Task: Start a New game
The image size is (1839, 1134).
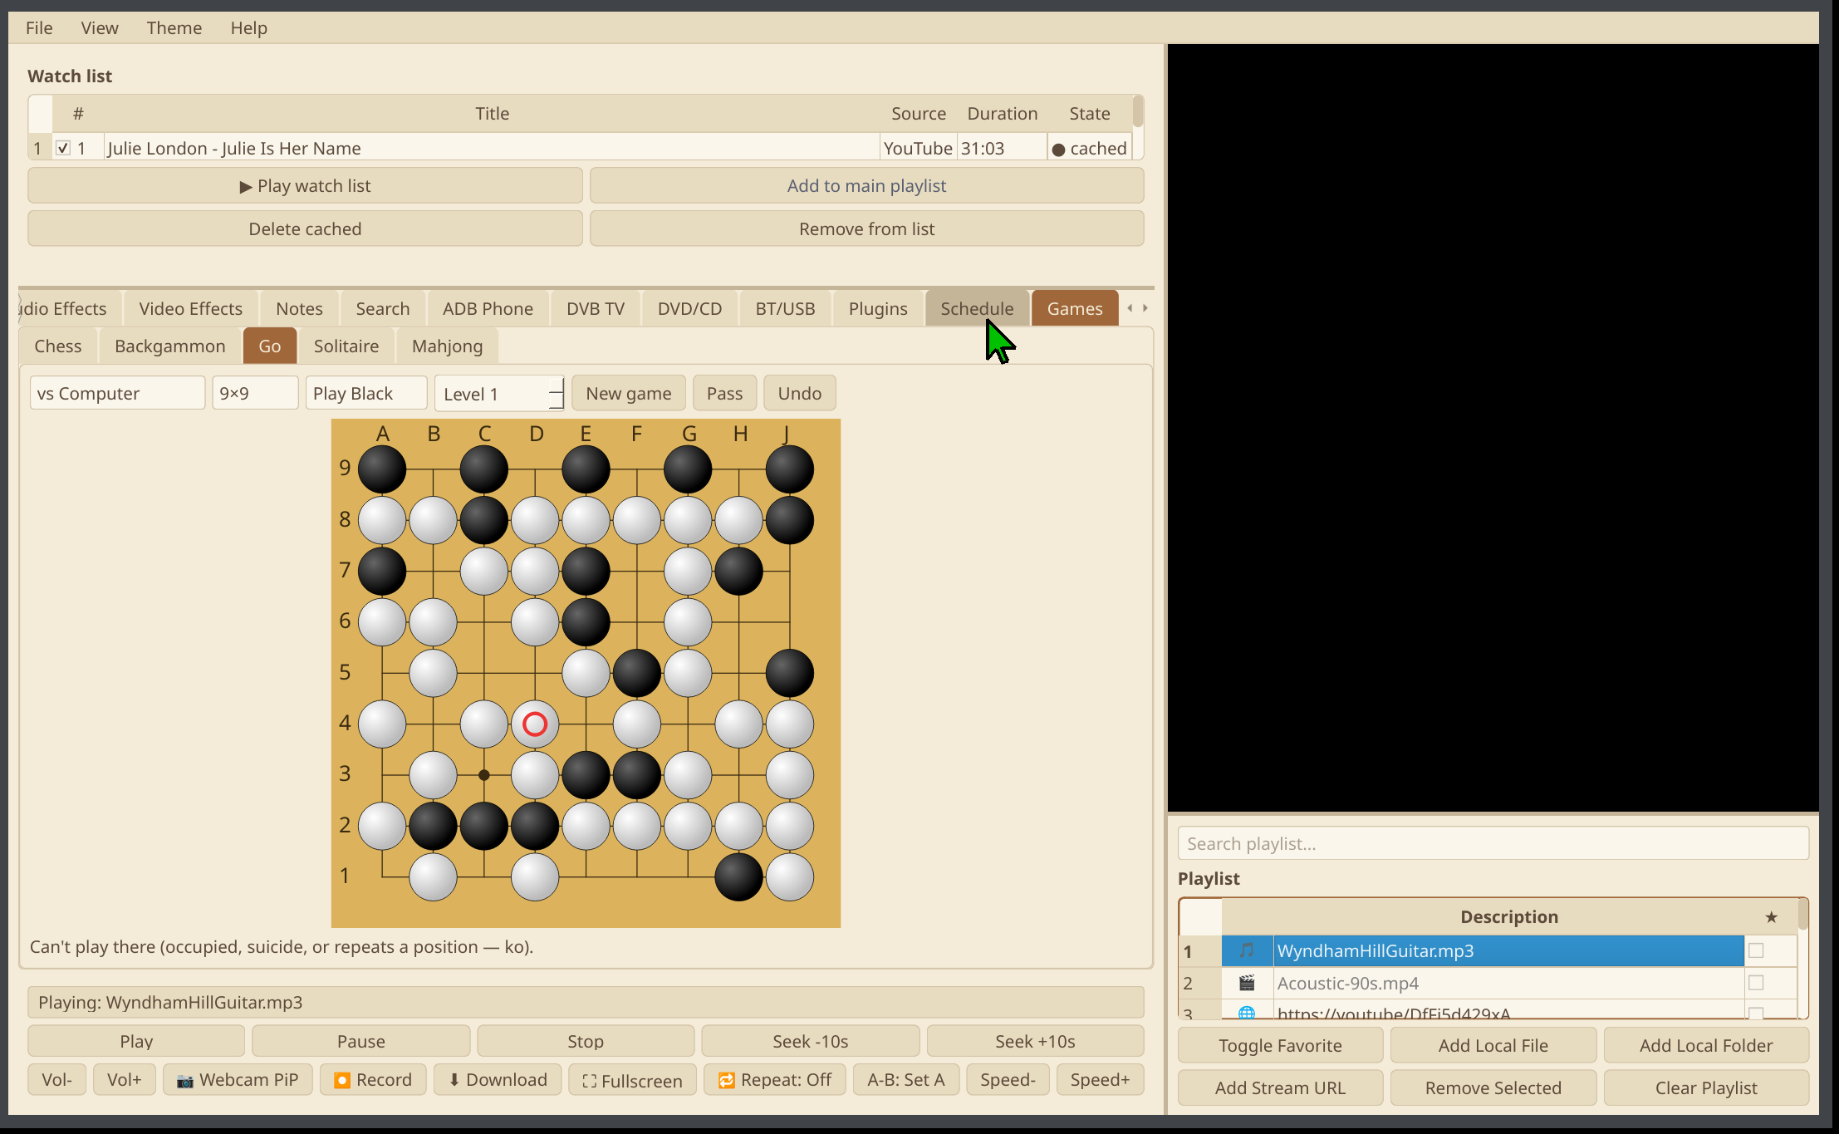Action: 628,393
